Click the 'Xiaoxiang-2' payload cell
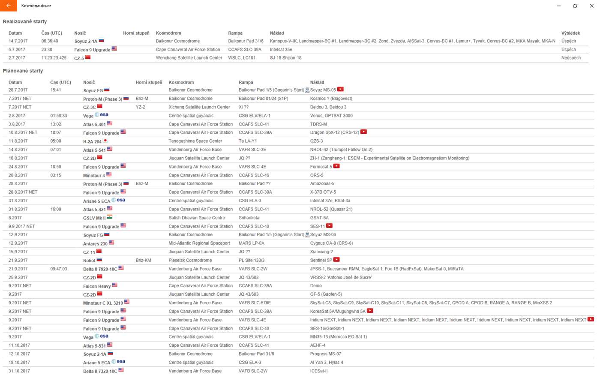600x375 pixels. tap(321, 252)
